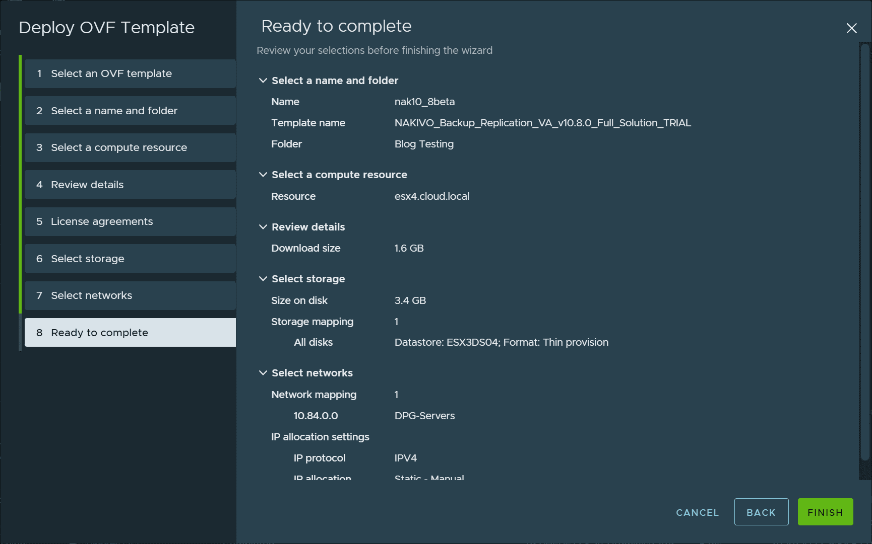The image size is (872, 544).
Task: Collapse the Select a compute resource section
Action: 263,174
